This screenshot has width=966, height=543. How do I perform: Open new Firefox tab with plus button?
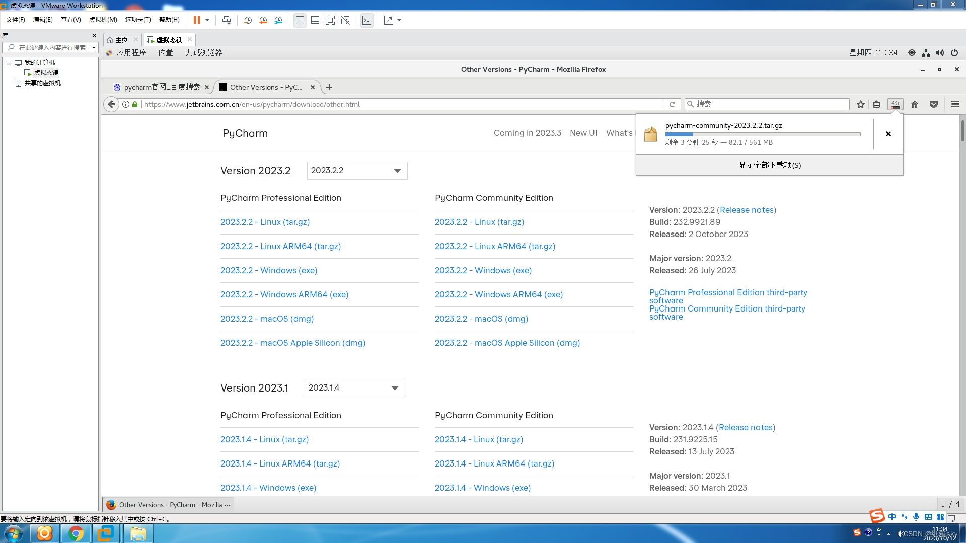tap(329, 87)
